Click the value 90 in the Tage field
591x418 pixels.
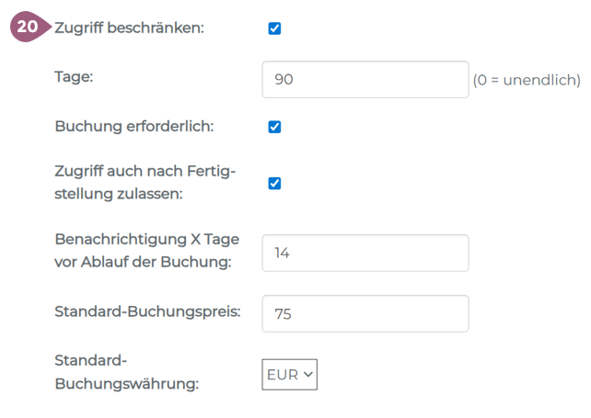click(284, 81)
